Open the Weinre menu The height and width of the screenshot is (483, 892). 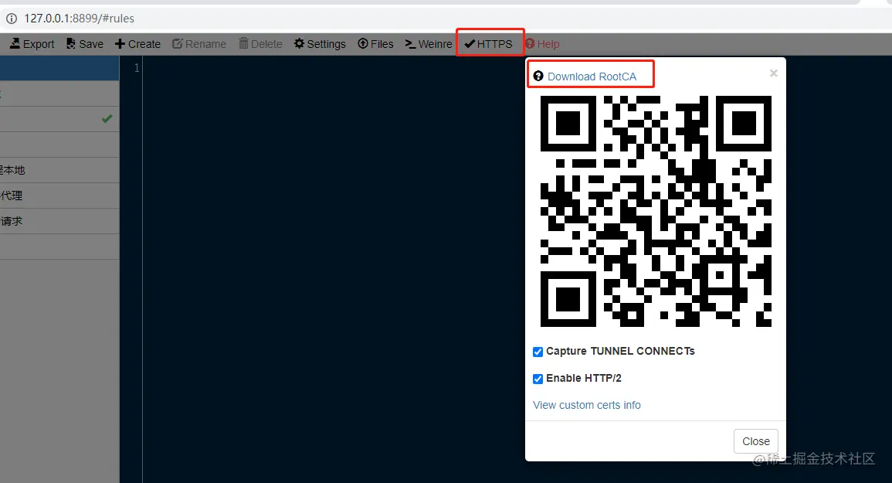pyautogui.click(x=429, y=44)
